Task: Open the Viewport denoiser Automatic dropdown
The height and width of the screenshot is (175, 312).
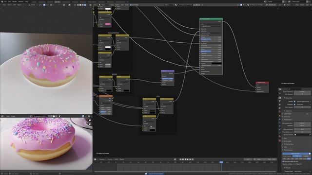Action: pyautogui.click(x=303, y=105)
